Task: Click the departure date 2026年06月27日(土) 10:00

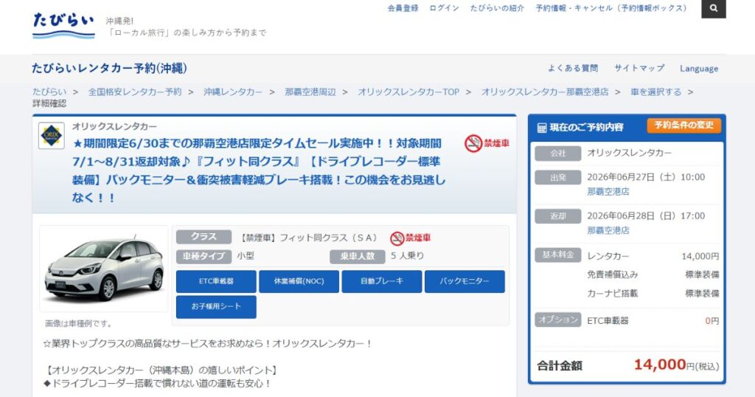Action: [646, 177]
